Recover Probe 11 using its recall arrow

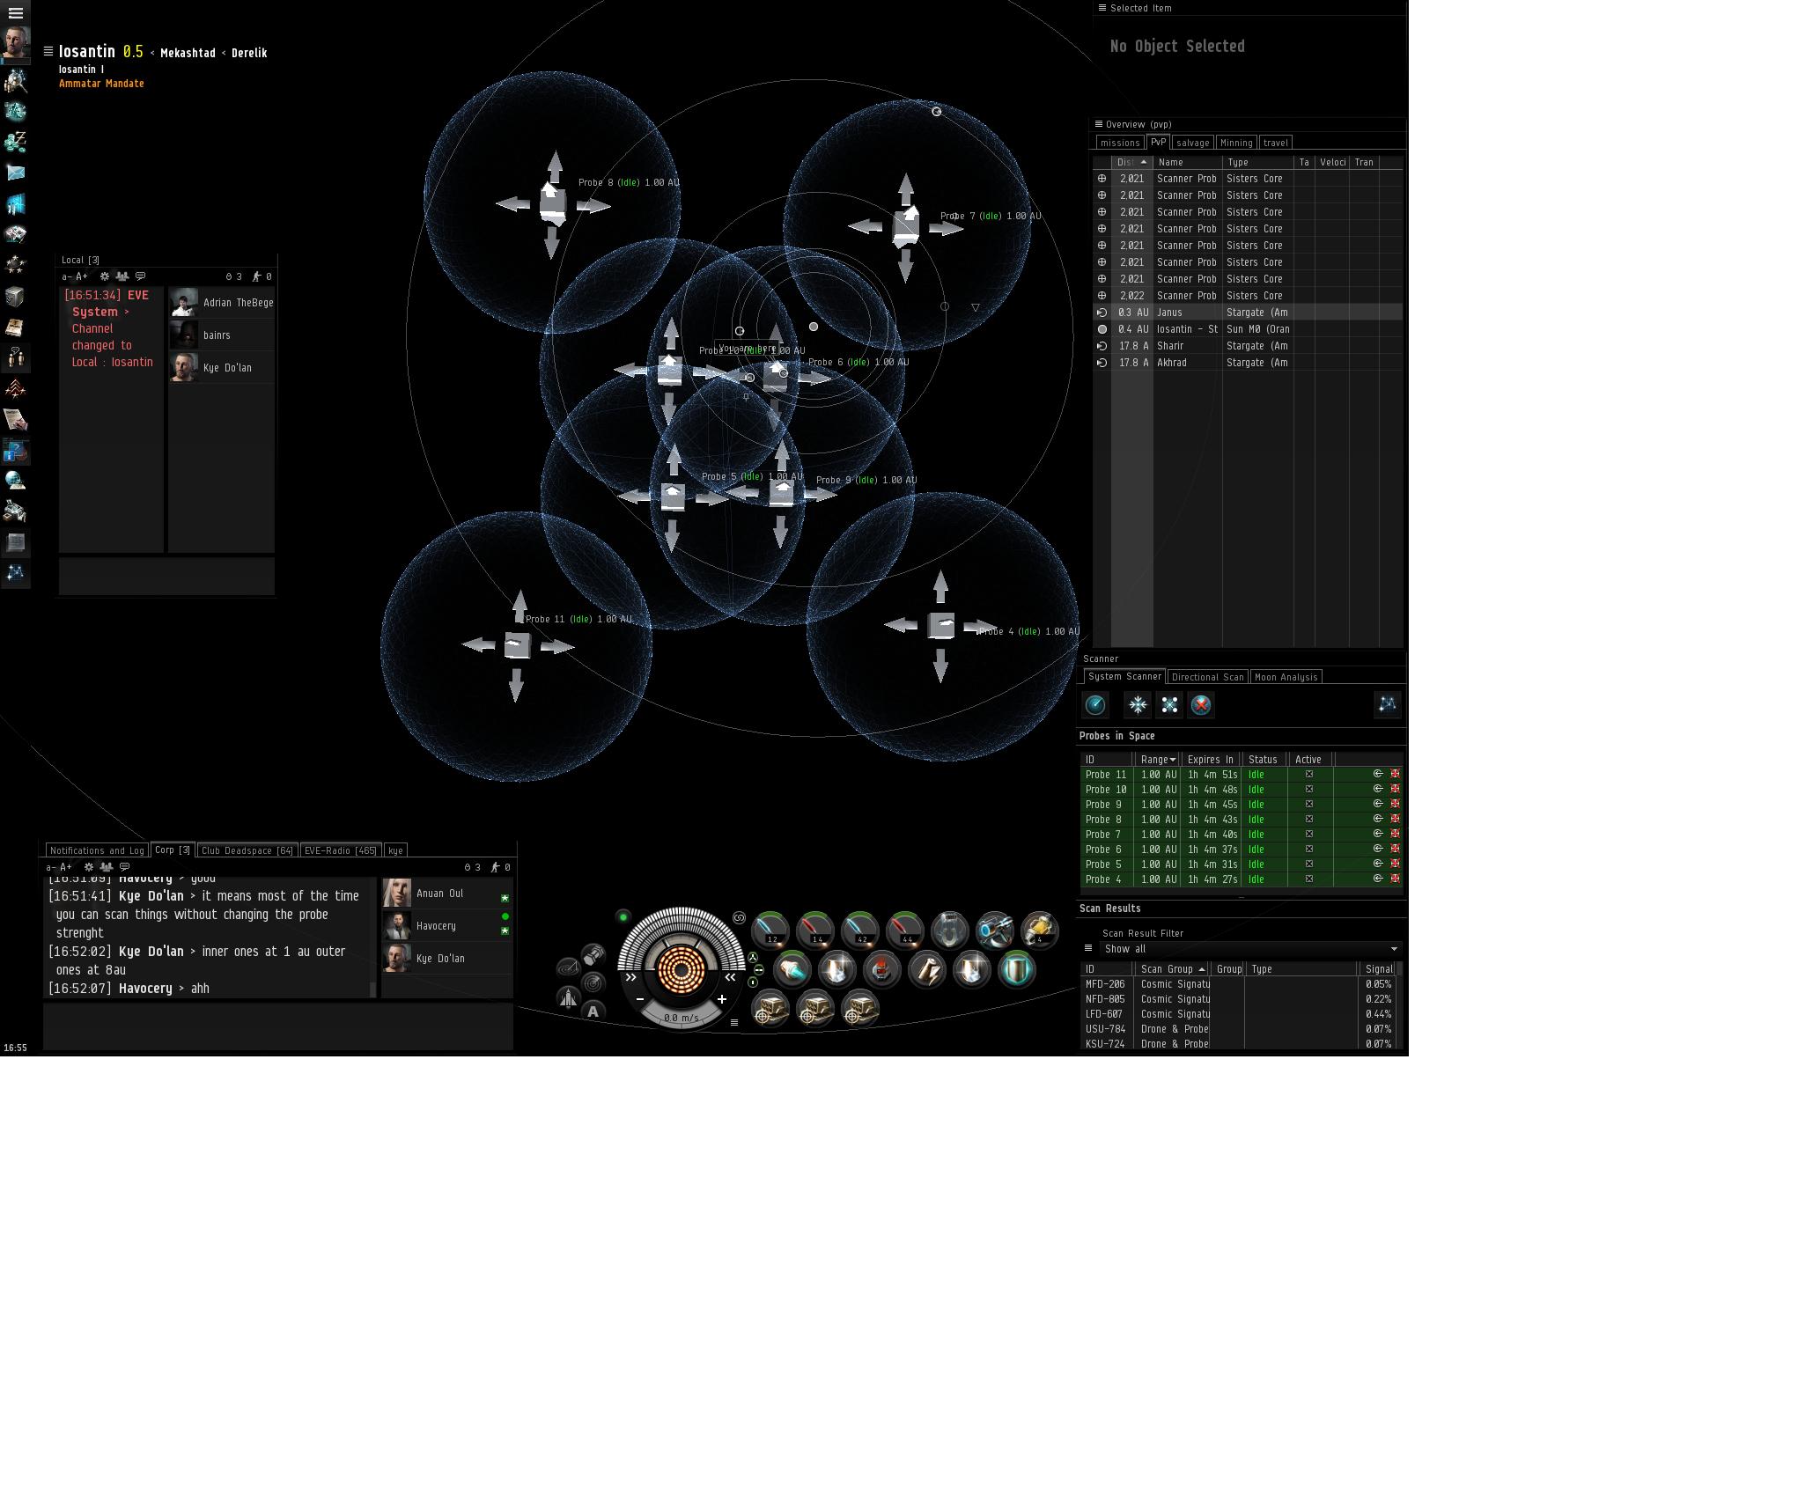1378,775
